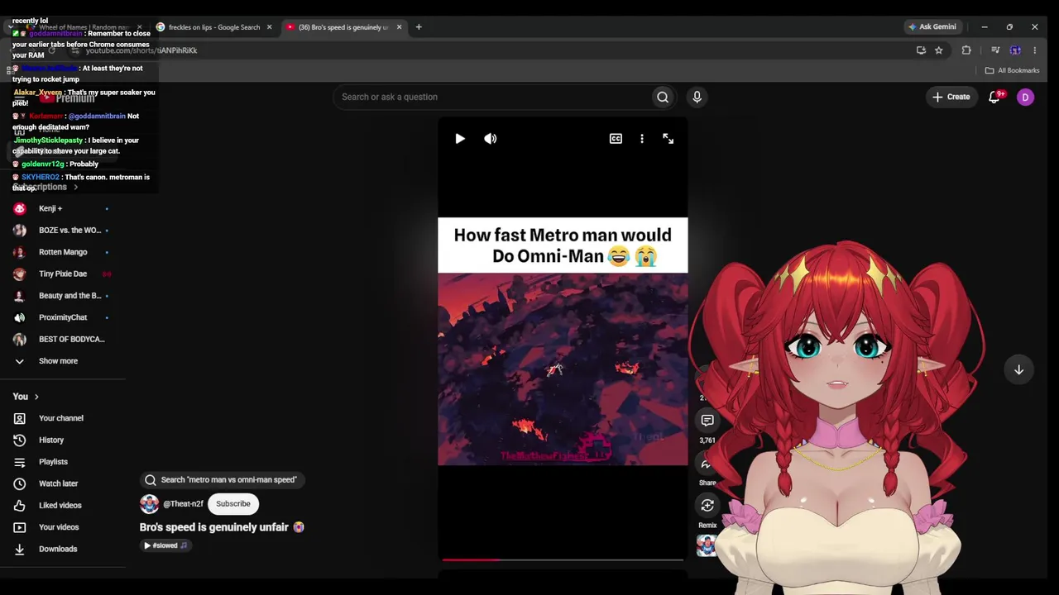The image size is (1059, 595).
Task: Click the search magnifier button
Action: pyautogui.click(x=663, y=98)
